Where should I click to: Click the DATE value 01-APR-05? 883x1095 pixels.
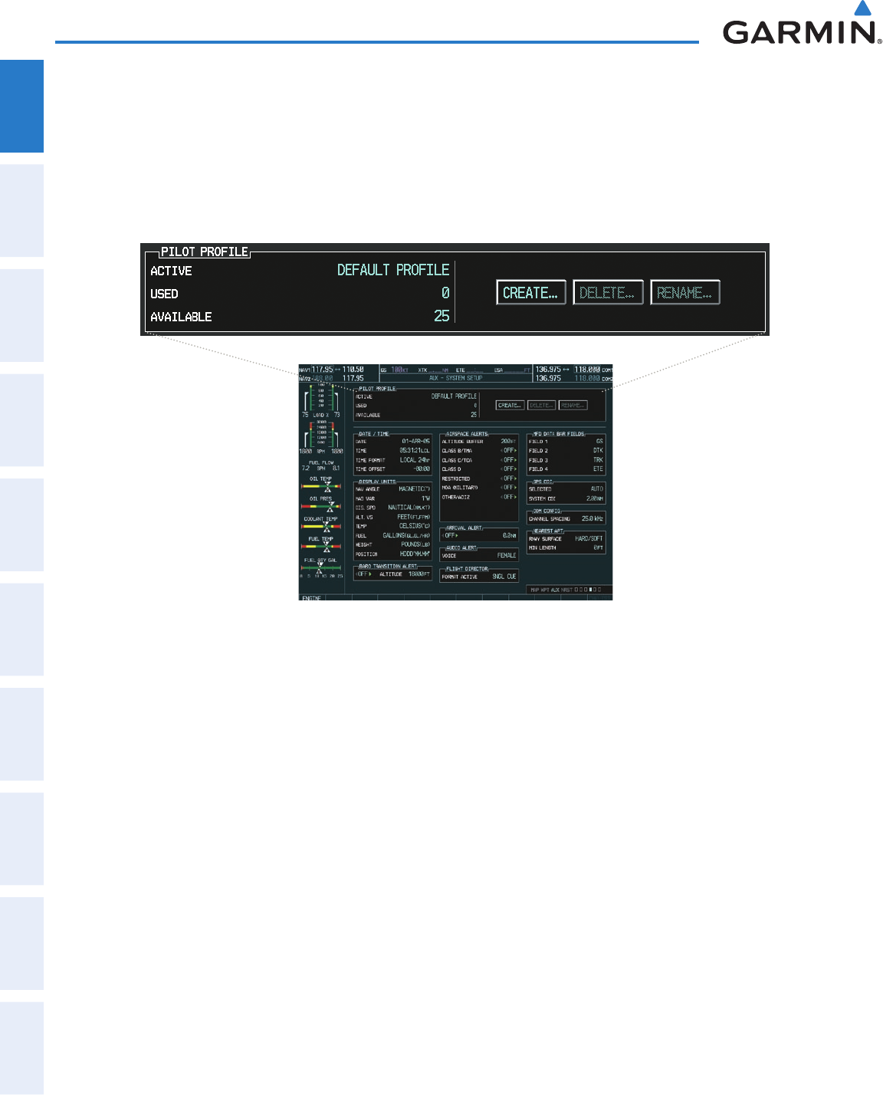pyautogui.click(x=416, y=442)
